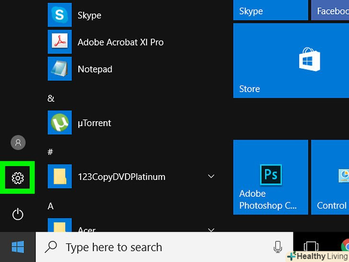Open the Facebook tile
349x262 pixels.
point(331,10)
